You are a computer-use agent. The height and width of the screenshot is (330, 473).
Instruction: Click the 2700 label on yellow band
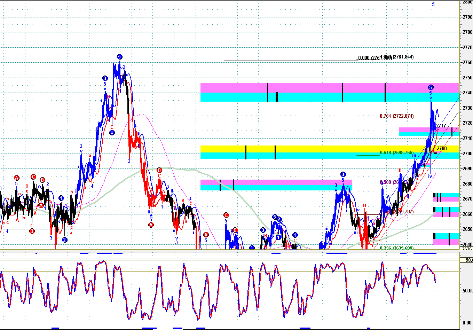click(442, 148)
